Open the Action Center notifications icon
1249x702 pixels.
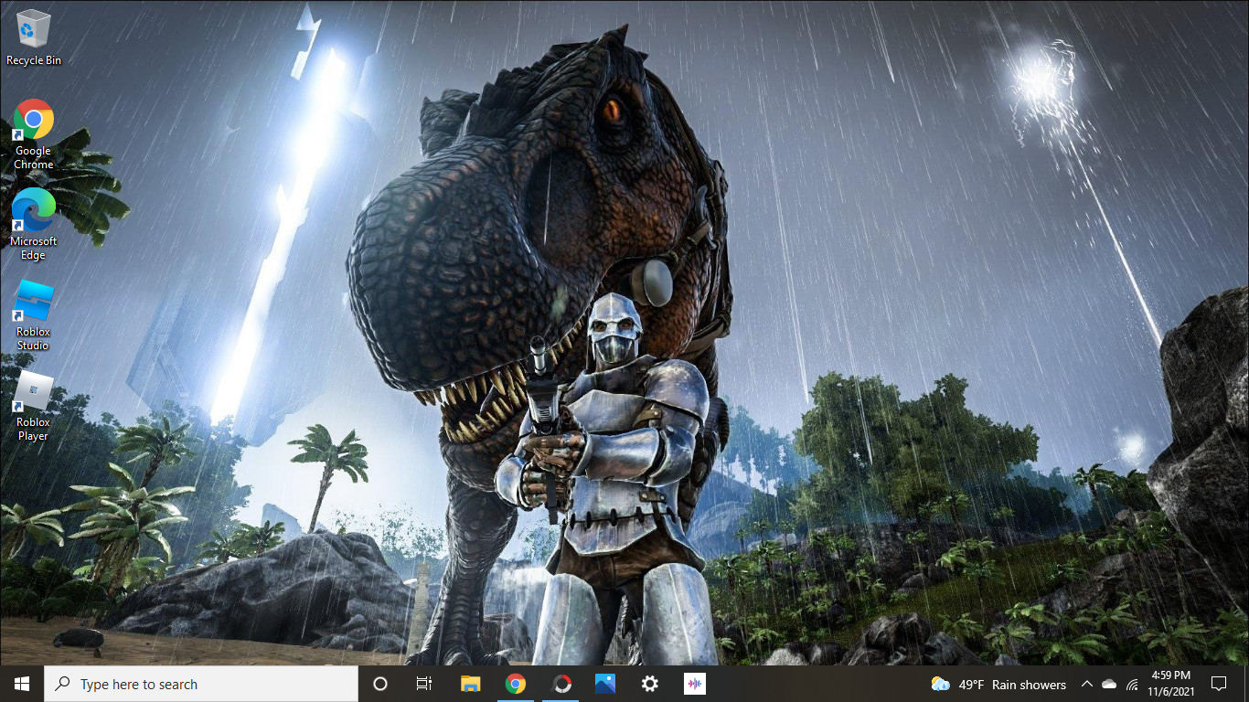(1219, 684)
